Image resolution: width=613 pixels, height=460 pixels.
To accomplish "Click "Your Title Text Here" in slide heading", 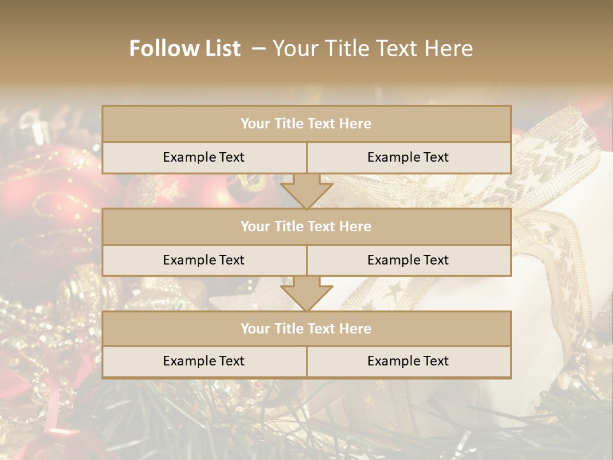I will [372, 49].
